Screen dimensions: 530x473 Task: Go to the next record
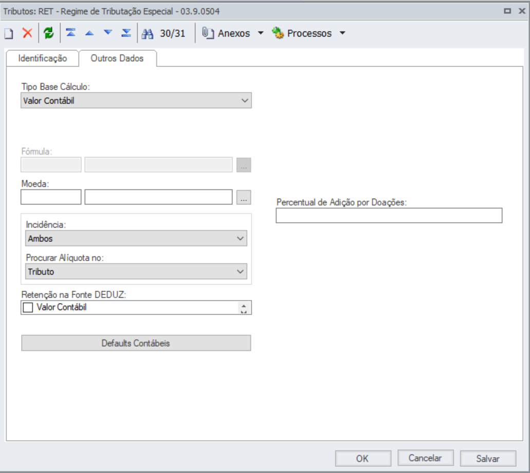[108, 32]
